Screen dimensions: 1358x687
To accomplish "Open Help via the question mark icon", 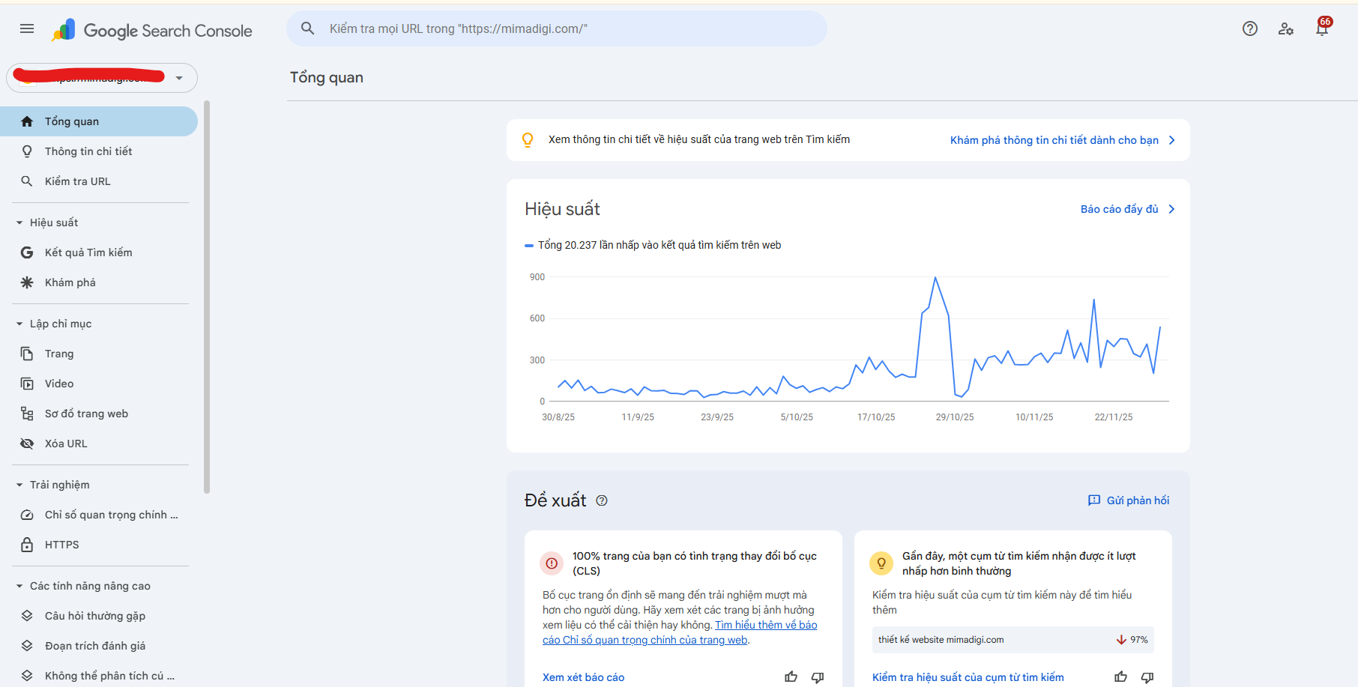I will [x=1249, y=28].
